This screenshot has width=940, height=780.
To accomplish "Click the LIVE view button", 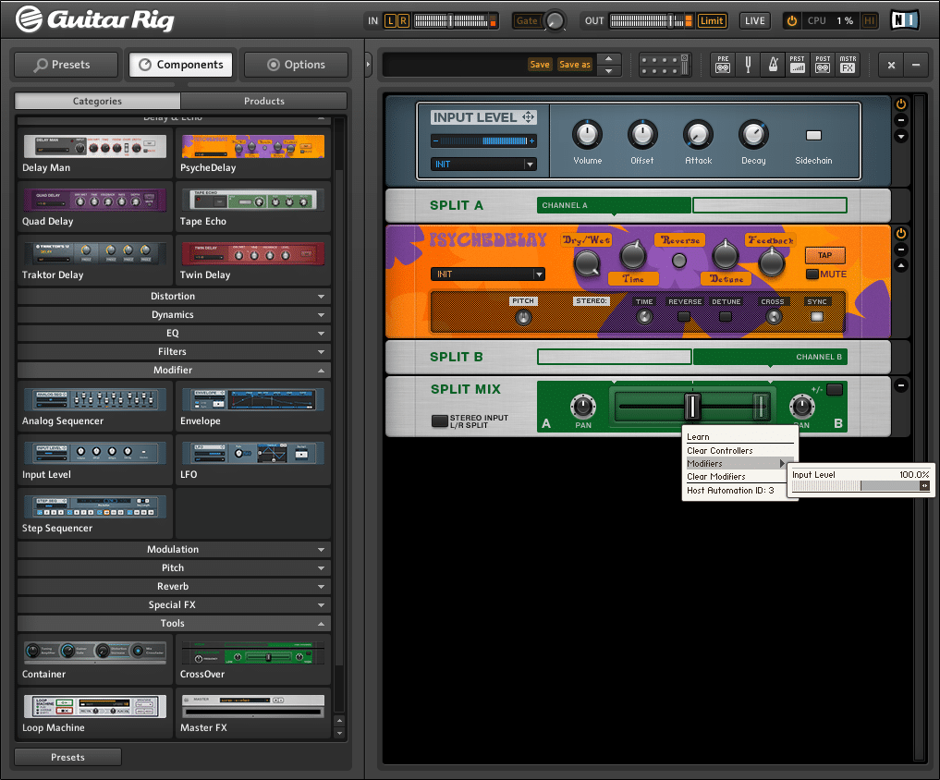I will click(755, 21).
